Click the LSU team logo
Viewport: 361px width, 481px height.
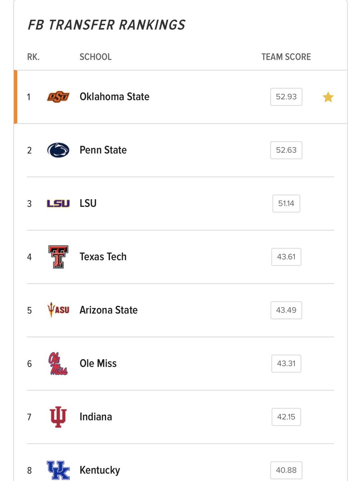point(58,204)
